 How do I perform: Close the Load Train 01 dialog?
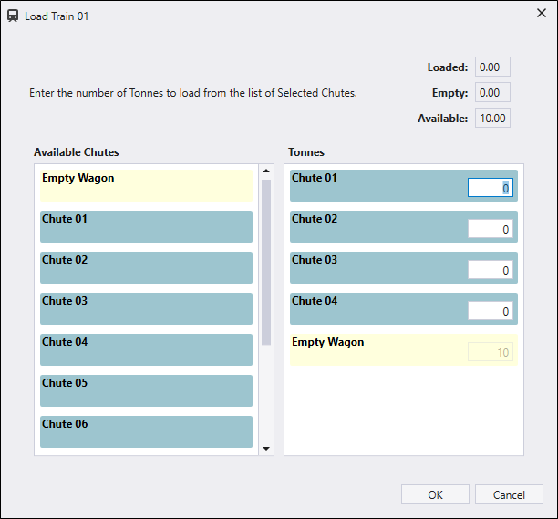(x=536, y=16)
